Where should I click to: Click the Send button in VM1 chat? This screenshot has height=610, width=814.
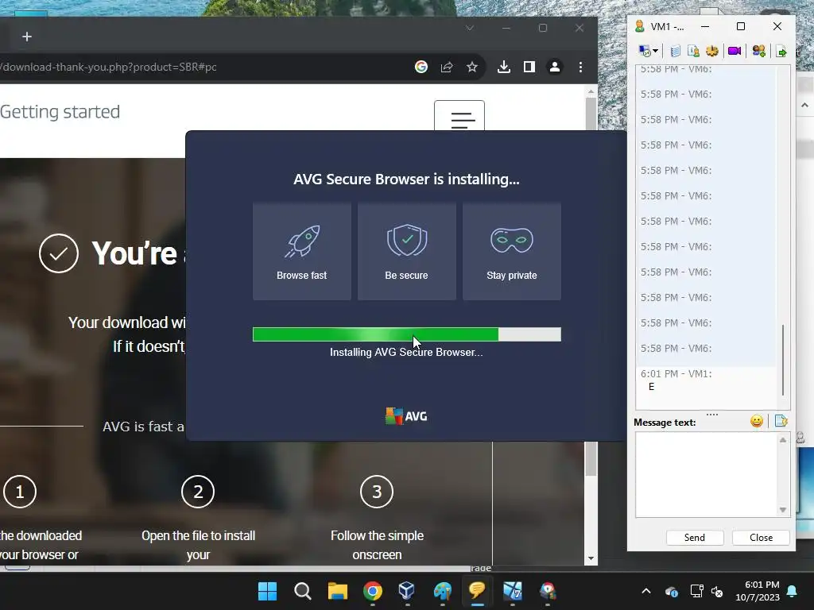[x=695, y=538]
